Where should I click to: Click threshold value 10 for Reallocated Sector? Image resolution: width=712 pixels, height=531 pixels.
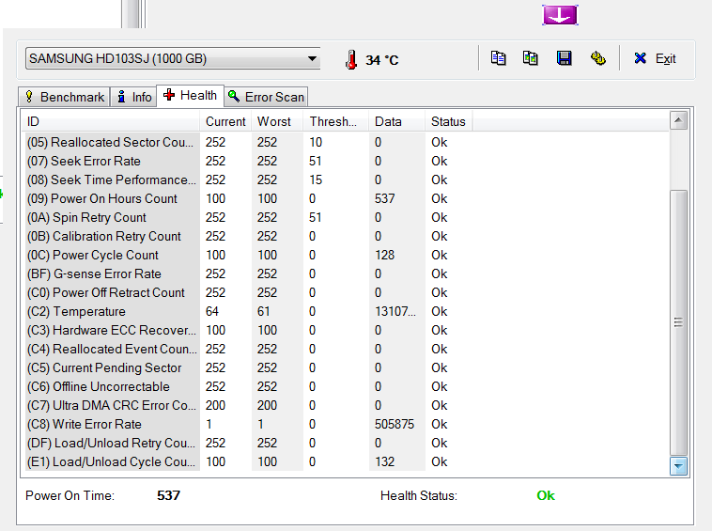[x=316, y=142]
